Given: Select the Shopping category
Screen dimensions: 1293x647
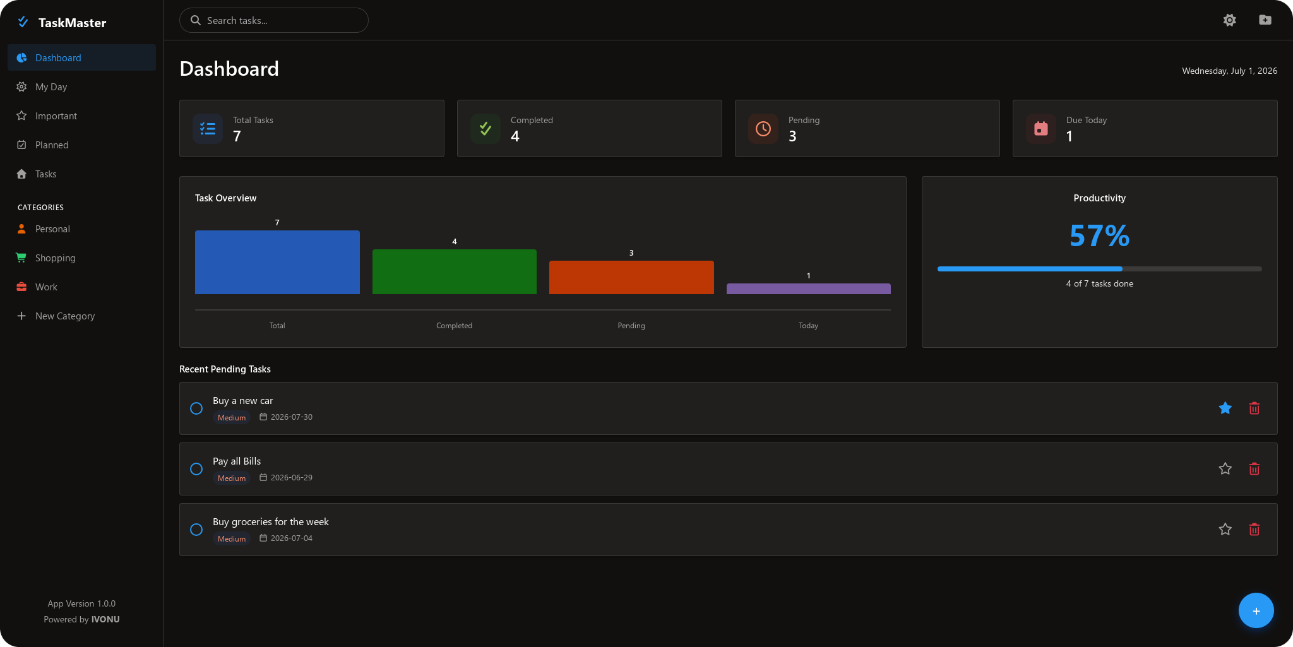Looking at the screenshot, I should [81, 258].
